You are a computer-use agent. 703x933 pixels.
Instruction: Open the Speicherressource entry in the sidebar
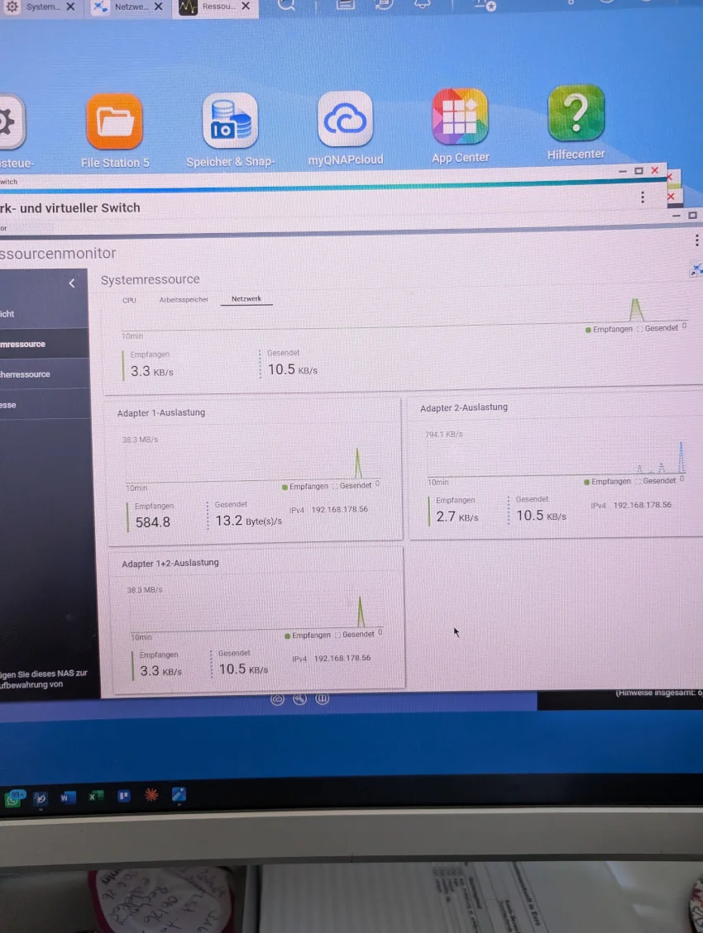pos(45,374)
